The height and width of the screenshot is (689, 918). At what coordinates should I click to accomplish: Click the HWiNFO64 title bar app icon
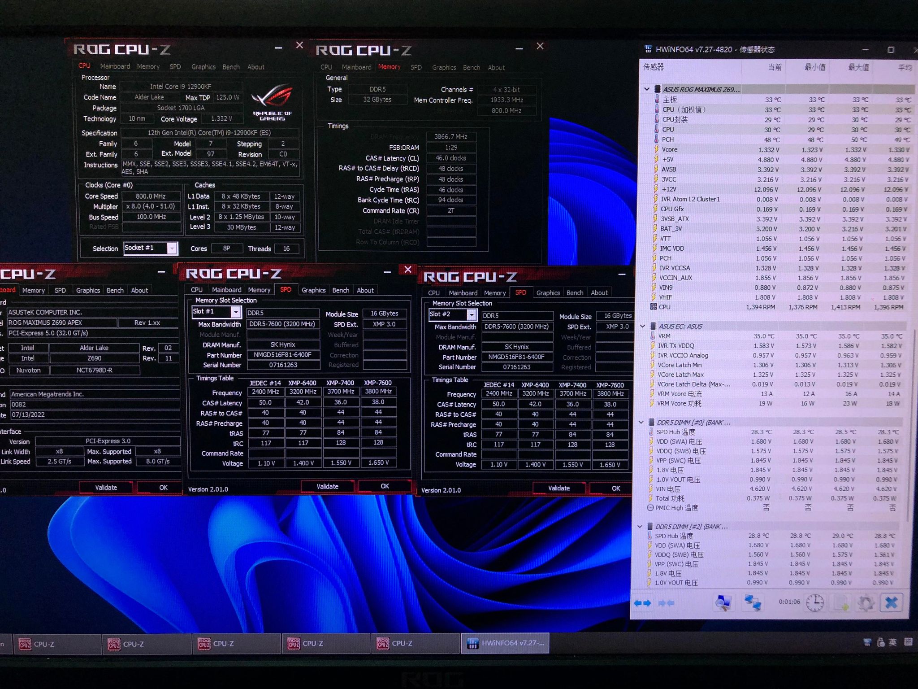coord(648,49)
